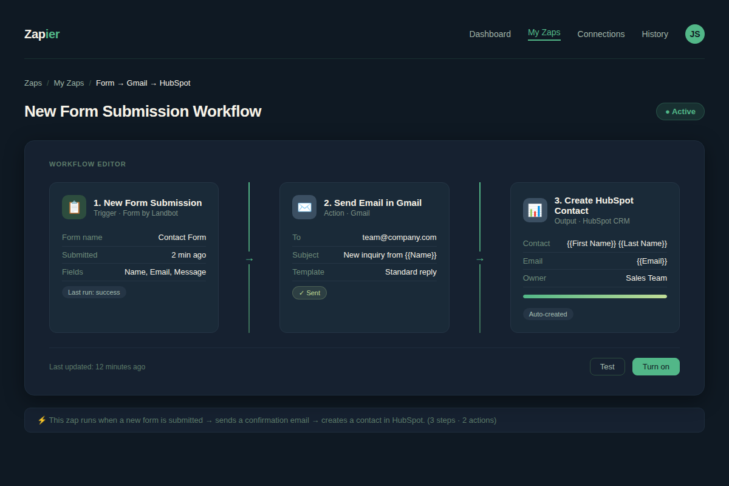Click the Auto-created badge
Screen dimensions: 729x486
point(548,314)
